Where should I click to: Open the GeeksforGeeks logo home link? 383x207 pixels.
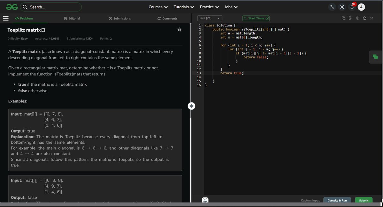click(12, 7)
